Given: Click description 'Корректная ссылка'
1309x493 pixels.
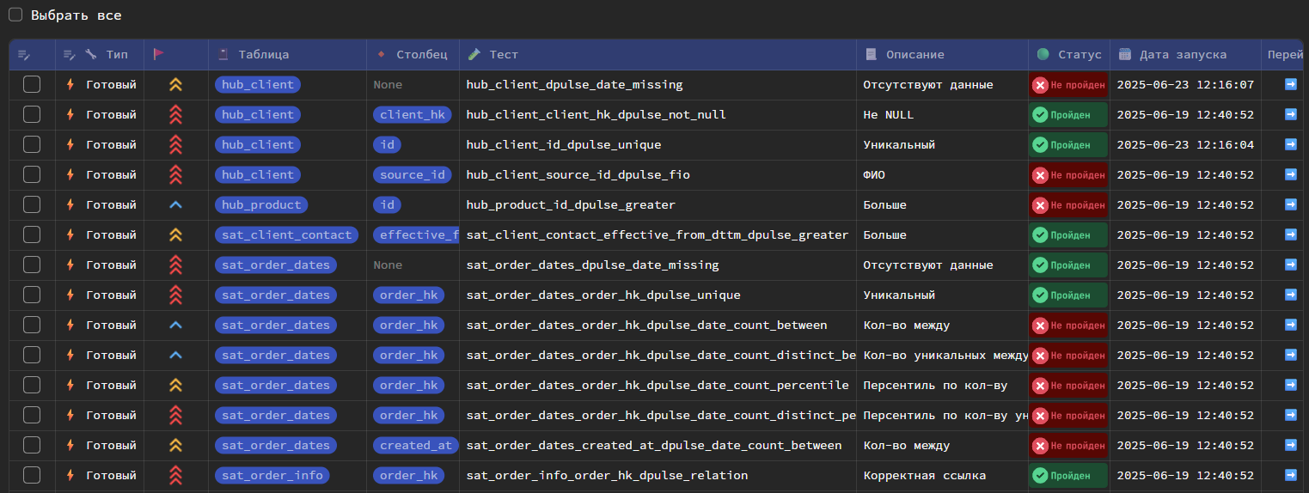Looking at the screenshot, I should 925,475.
